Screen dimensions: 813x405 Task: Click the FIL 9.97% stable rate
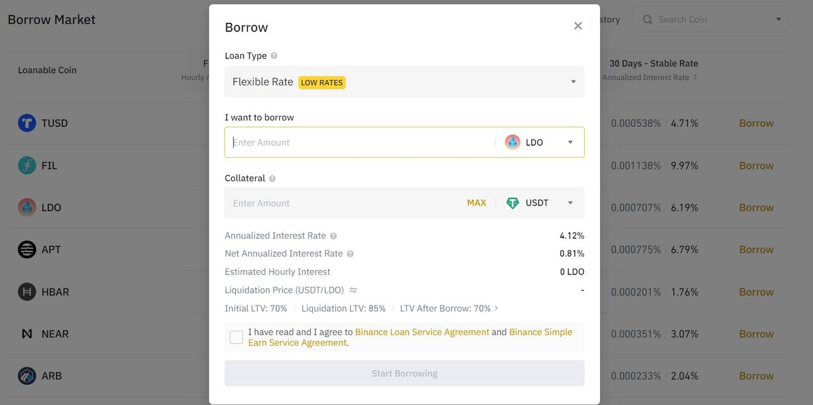[685, 165]
